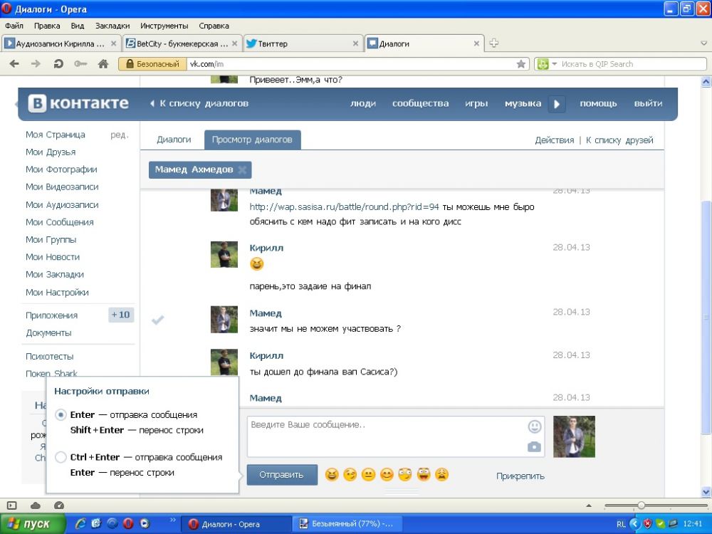The height and width of the screenshot is (534, 712).
Task: Open a new tab with plus icon
Action: (x=494, y=43)
